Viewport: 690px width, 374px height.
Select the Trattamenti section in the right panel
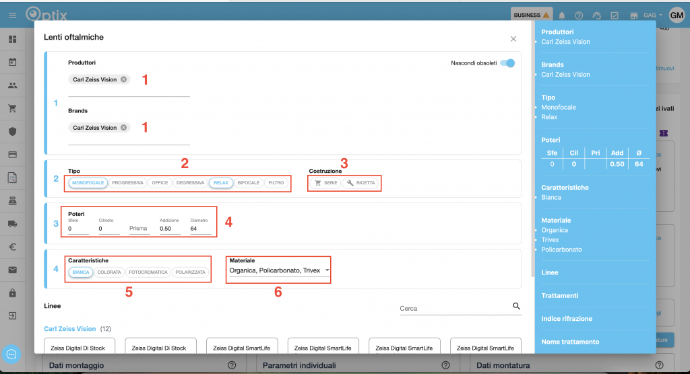point(560,295)
